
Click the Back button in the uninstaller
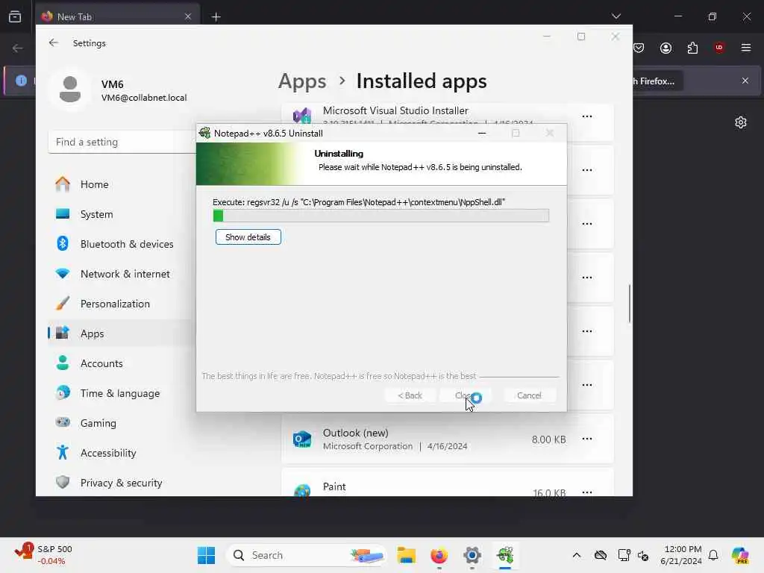click(x=410, y=395)
